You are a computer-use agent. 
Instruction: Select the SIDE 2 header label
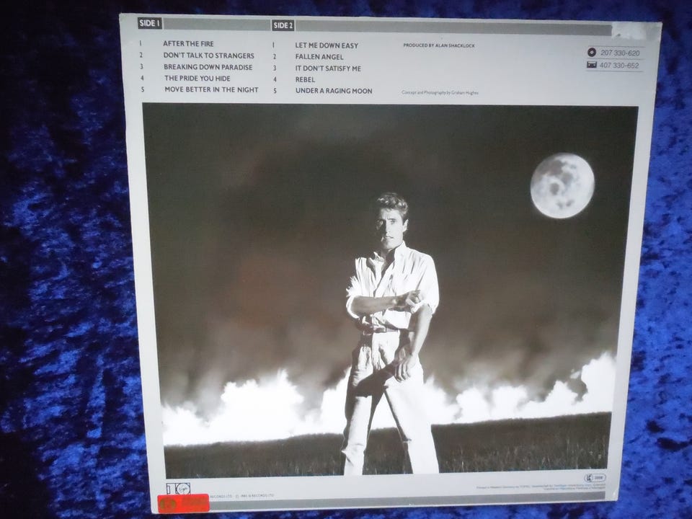tap(283, 26)
